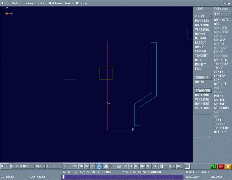Click the NP toolbar button
The image size is (232, 180).
[143, 166]
